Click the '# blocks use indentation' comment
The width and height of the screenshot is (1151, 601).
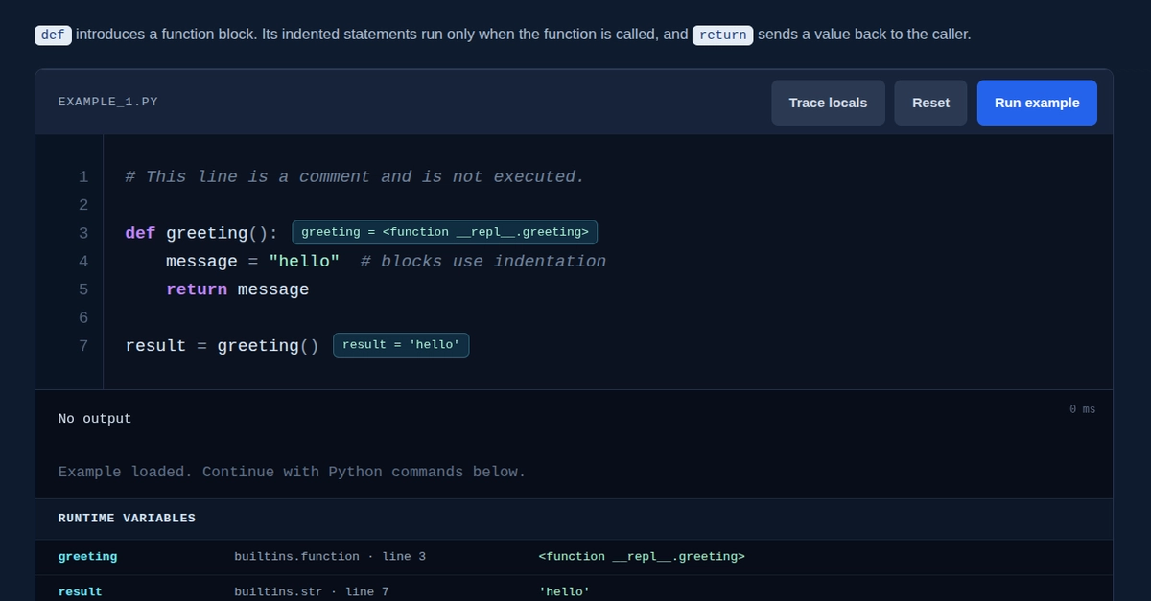tap(483, 262)
